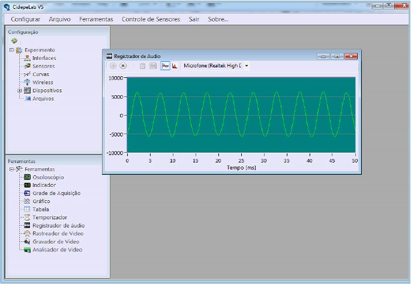The width and height of the screenshot is (411, 284).
Task: Click the Gráfico icon
Action: (x=27, y=201)
